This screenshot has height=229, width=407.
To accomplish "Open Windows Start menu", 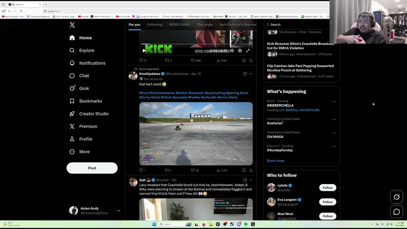I will coord(154,224).
